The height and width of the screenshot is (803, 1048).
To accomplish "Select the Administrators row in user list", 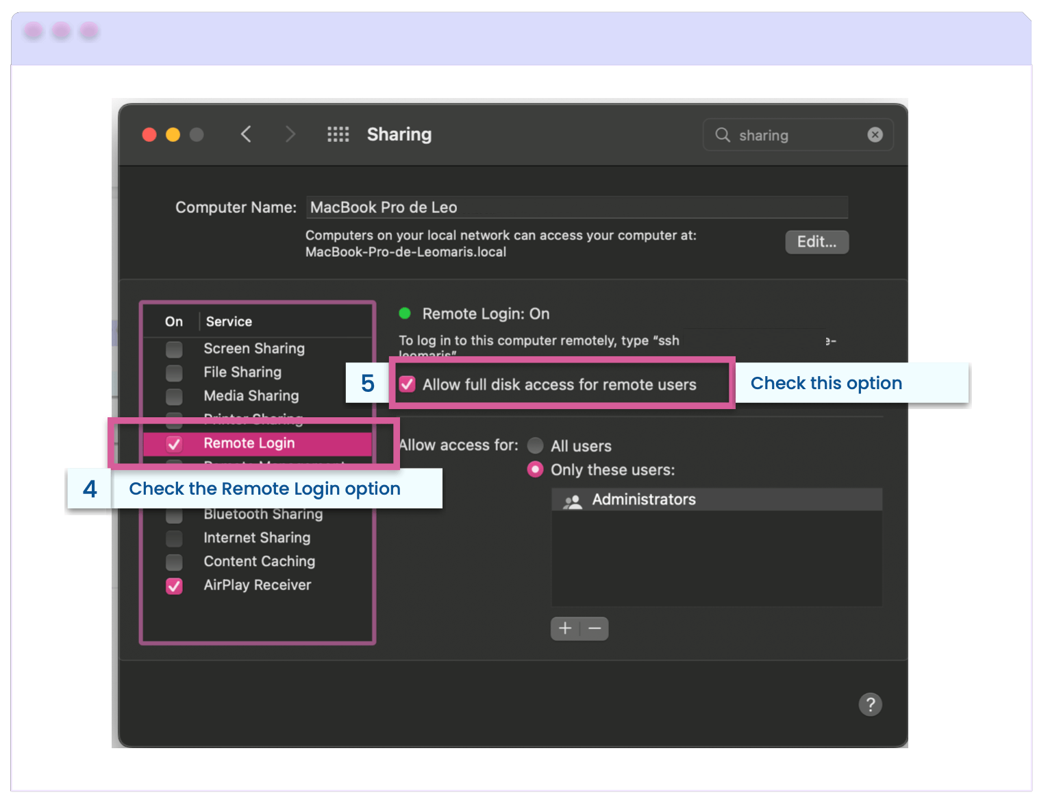I will point(716,499).
